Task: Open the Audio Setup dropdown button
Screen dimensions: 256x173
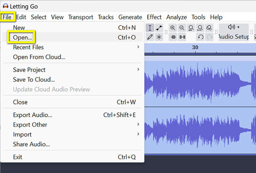Action: tap(234, 32)
